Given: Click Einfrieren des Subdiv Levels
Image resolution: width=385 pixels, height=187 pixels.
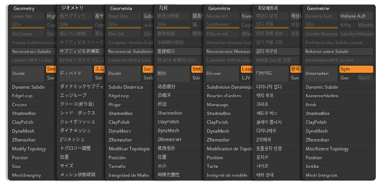Looking at the screenshot, I should [x=339, y=42].
